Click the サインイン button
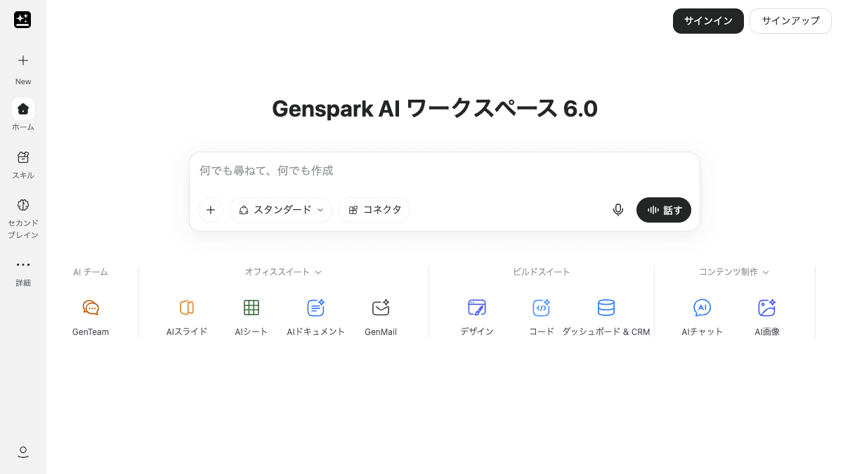 tap(708, 21)
